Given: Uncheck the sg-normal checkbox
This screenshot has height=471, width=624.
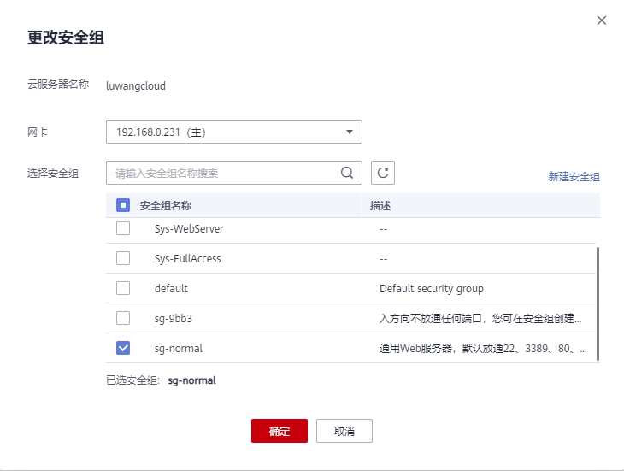Looking at the screenshot, I should click(x=123, y=348).
